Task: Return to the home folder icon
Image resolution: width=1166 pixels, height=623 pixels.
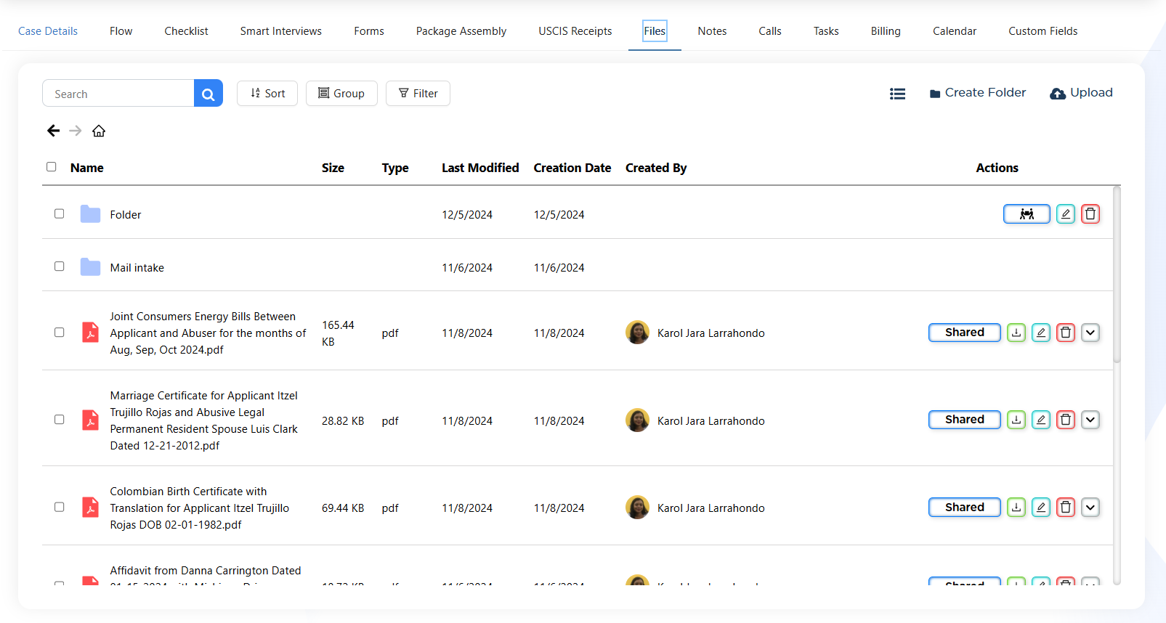Action: point(99,131)
